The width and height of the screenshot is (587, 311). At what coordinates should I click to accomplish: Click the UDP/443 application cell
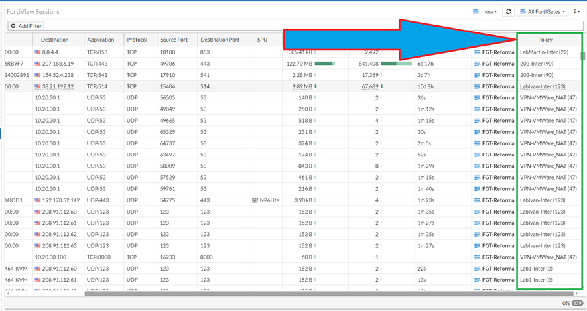pyautogui.click(x=98, y=200)
